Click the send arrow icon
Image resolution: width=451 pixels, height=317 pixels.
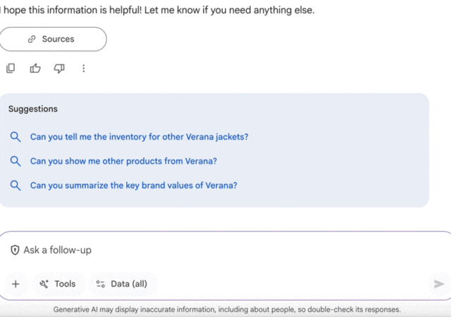439,284
